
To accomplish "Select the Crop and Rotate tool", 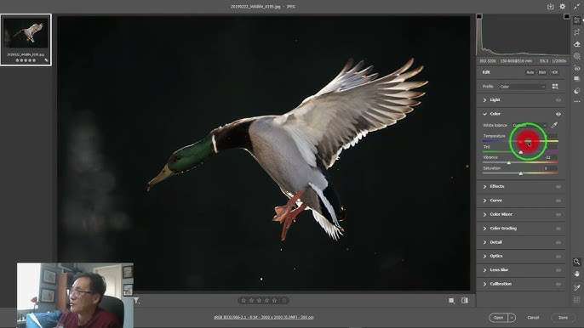I will (577, 32).
